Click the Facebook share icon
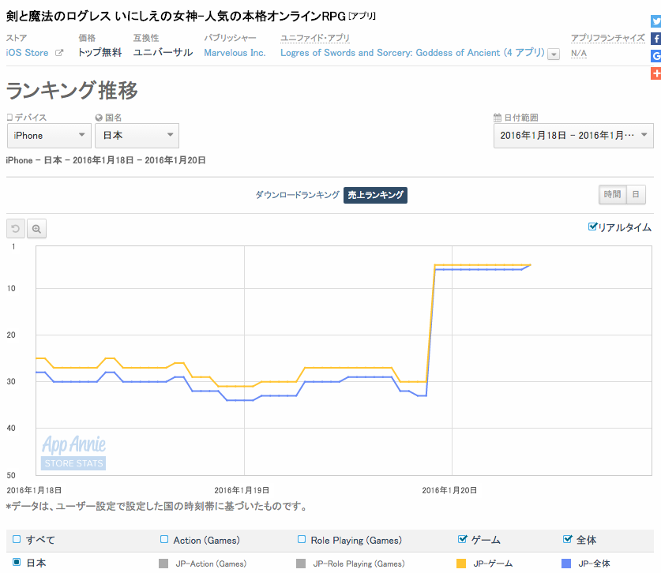 tap(656, 39)
